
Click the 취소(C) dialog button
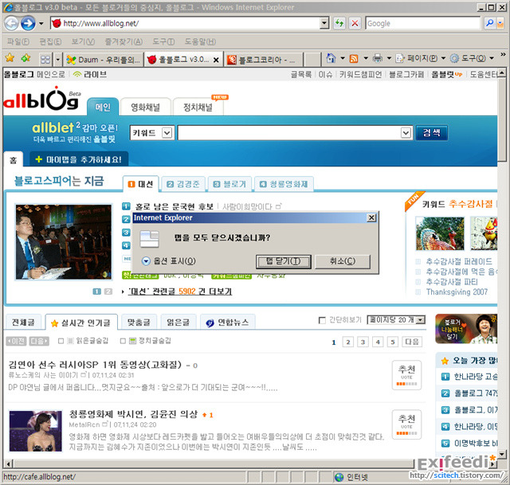tap(343, 261)
